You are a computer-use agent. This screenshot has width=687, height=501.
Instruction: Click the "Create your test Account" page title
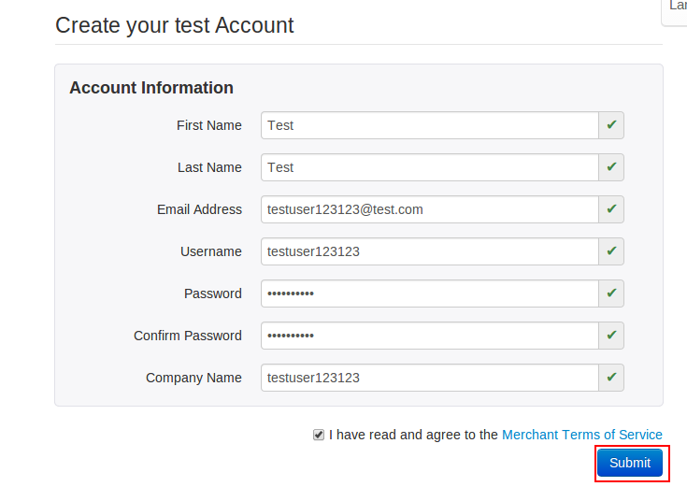coord(175,25)
